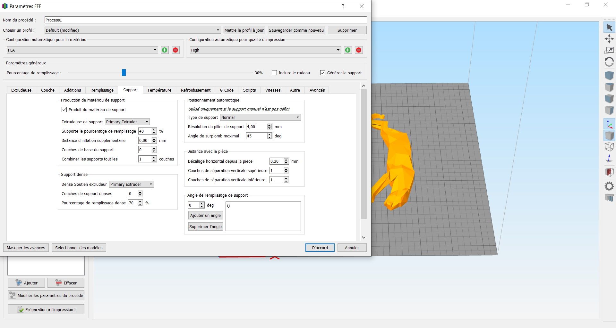This screenshot has height=328, width=616.
Task: Click the dialog's vertical scrollbar thumb
Action: (x=364, y=154)
